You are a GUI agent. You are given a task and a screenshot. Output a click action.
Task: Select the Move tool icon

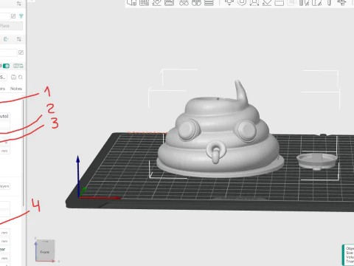pos(229,2)
